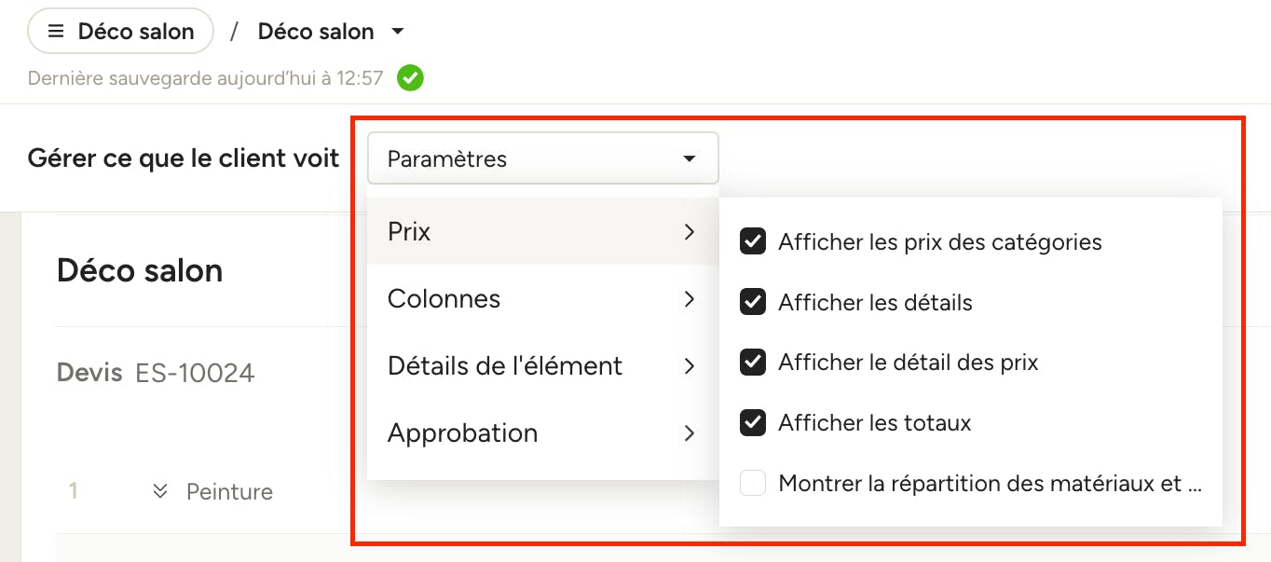
Task: Collapse the Peinture section double-chevron icon
Action: 160,491
